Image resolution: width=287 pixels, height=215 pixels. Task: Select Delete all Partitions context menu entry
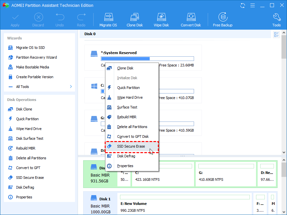coord(132,127)
